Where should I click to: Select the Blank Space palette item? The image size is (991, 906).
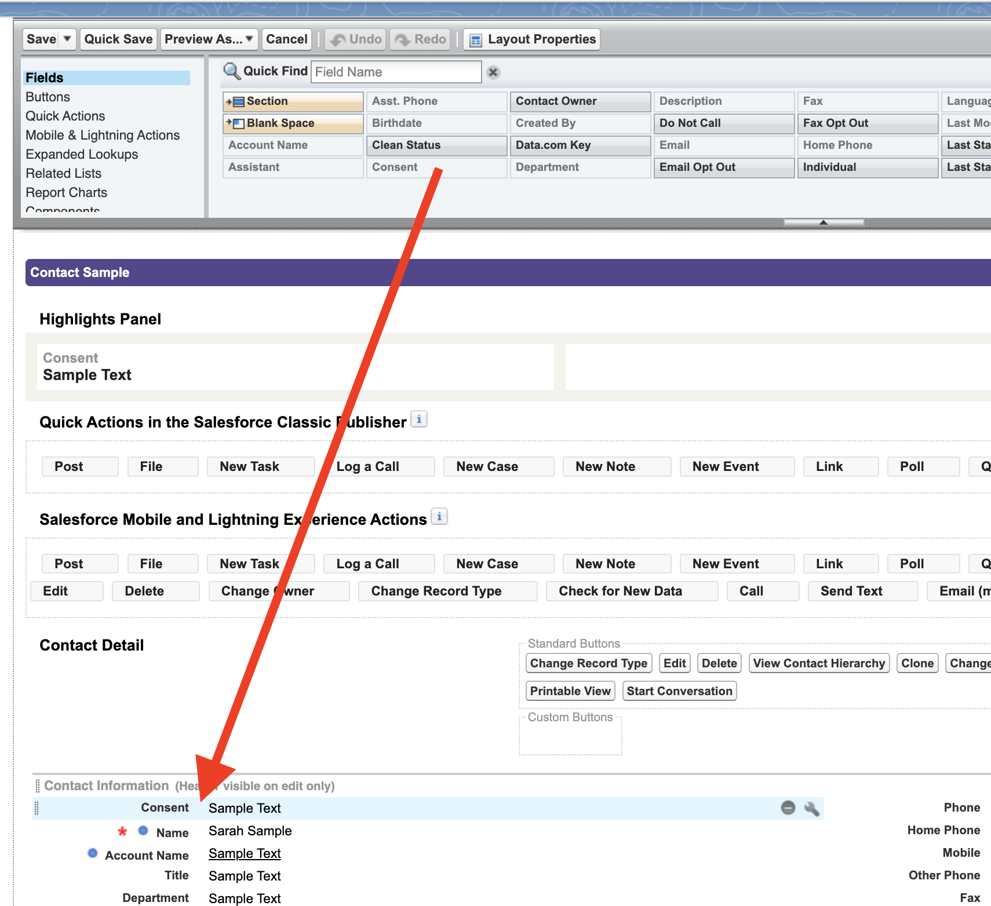(293, 123)
